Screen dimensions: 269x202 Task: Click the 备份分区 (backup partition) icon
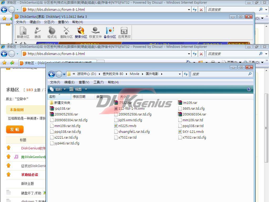[110, 32]
